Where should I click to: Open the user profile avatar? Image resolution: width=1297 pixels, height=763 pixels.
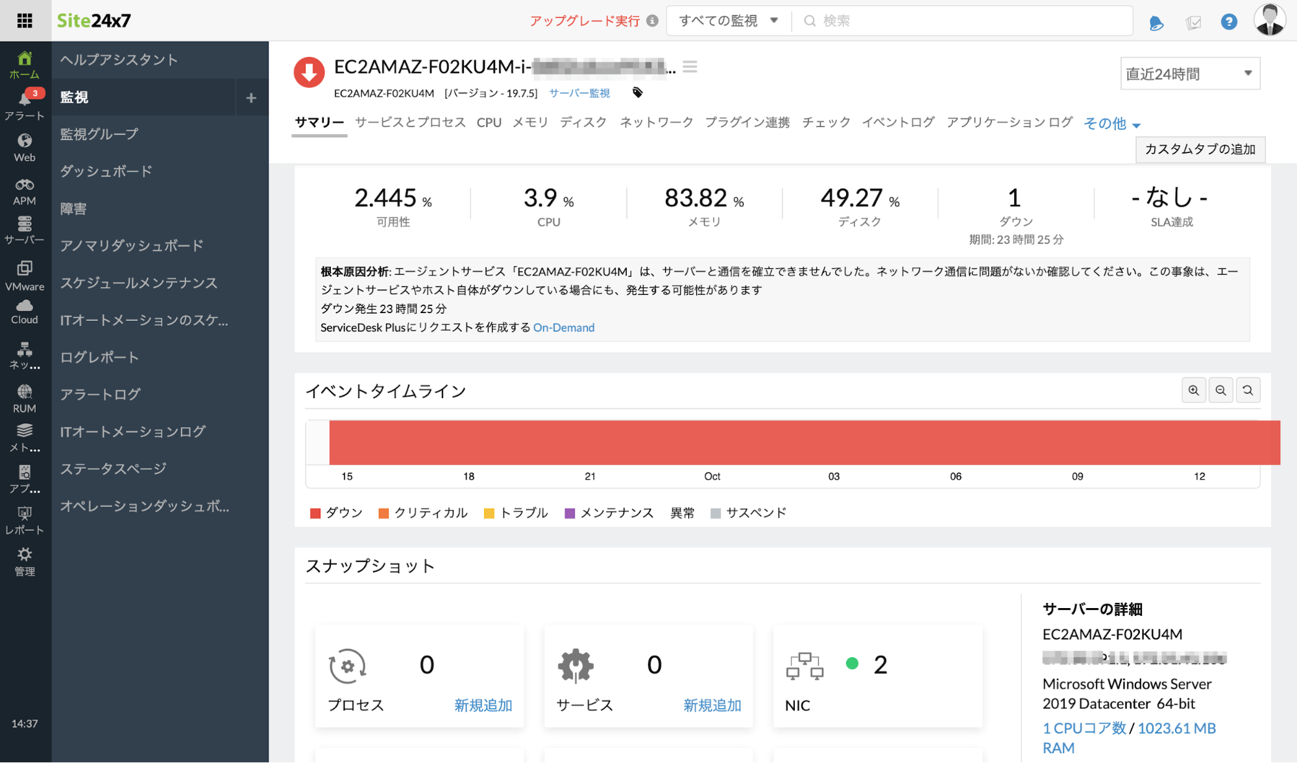tap(1269, 20)
